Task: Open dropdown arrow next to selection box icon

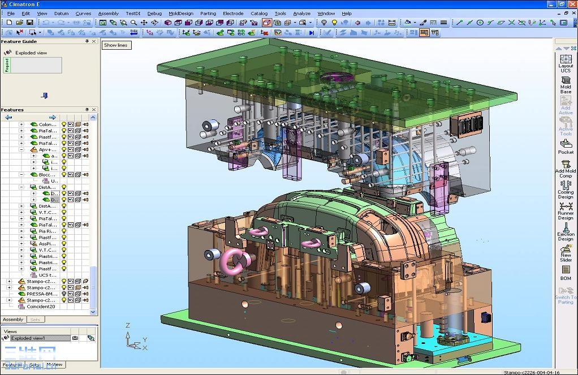Action: pyautogui.click(x=40, y=33)
